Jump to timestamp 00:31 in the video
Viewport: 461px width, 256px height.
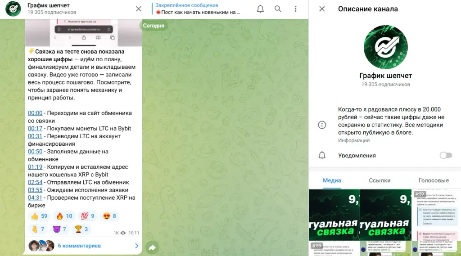[35, 136]
